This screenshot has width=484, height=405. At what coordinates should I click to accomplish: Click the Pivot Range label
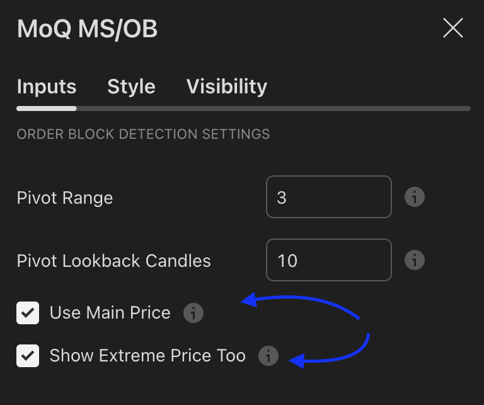click(65, 198)
